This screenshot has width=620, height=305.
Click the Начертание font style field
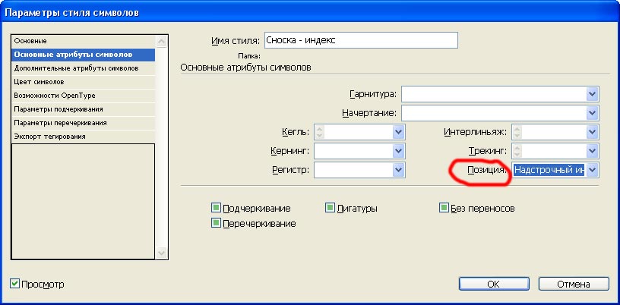point(494,113)
